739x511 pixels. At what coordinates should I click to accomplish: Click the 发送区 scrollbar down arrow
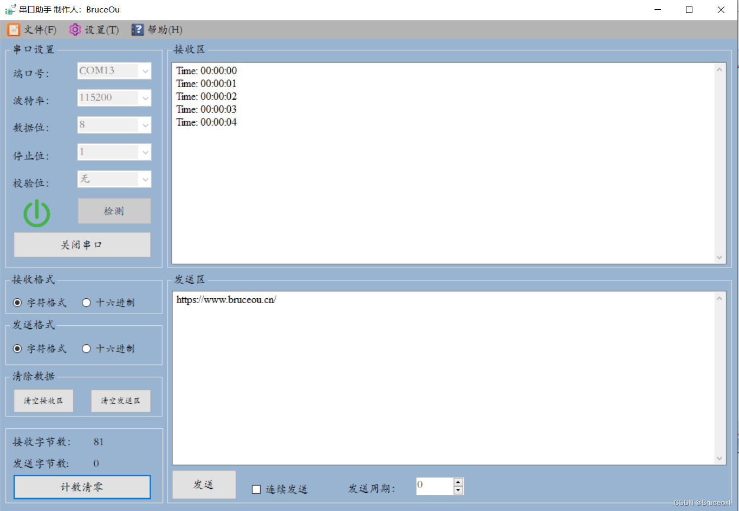pyautogui.click(x=719, y=458)
